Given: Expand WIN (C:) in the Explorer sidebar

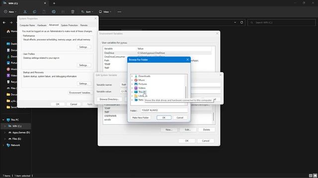Looking at the screenshot, I should [x=5, y=126].
